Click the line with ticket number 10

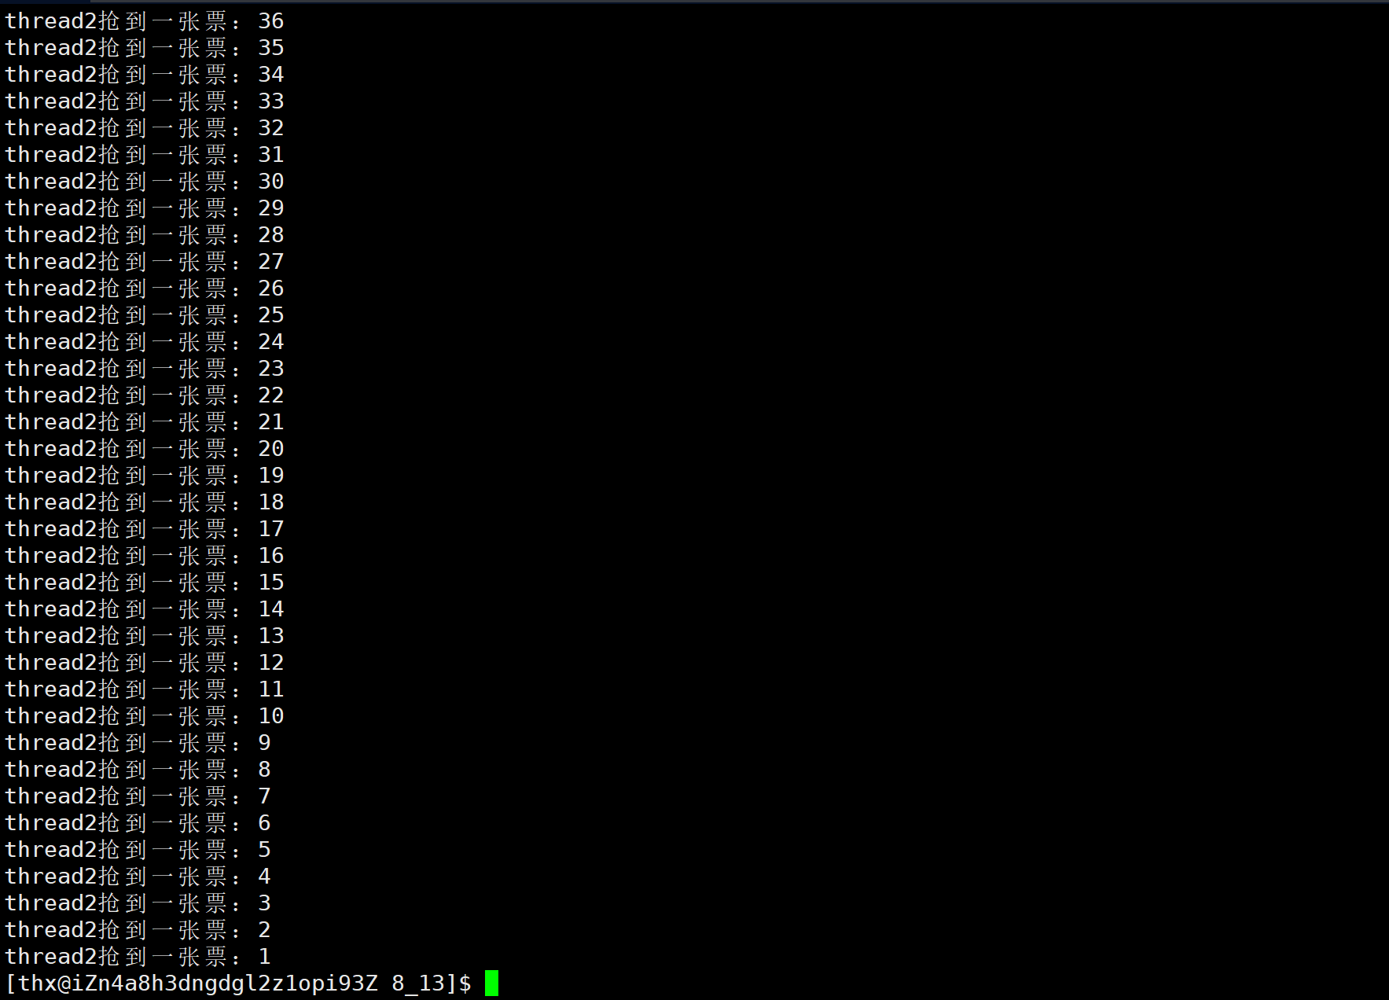pyautogui.click(x=145, y=716)
